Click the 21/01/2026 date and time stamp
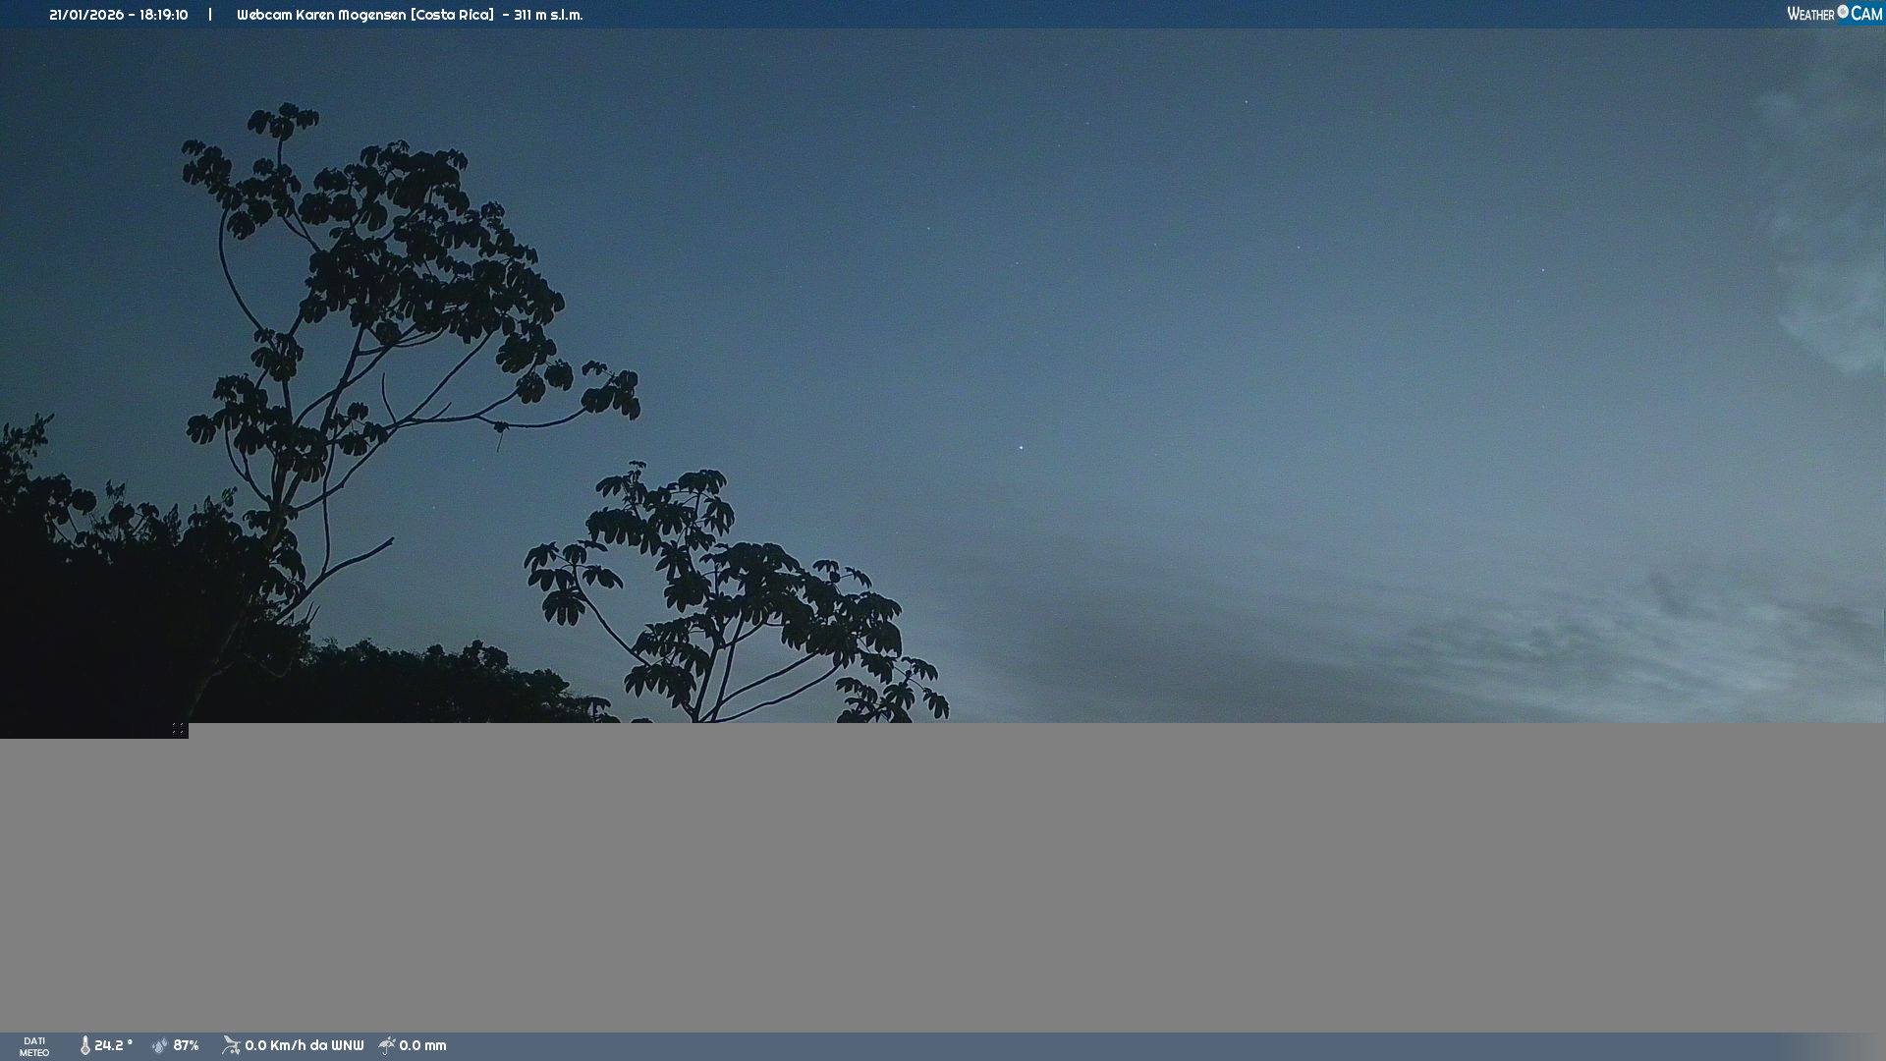The height and width of the screenshot is (1061, 1886). pyautogui.click(x=118, y=15)
